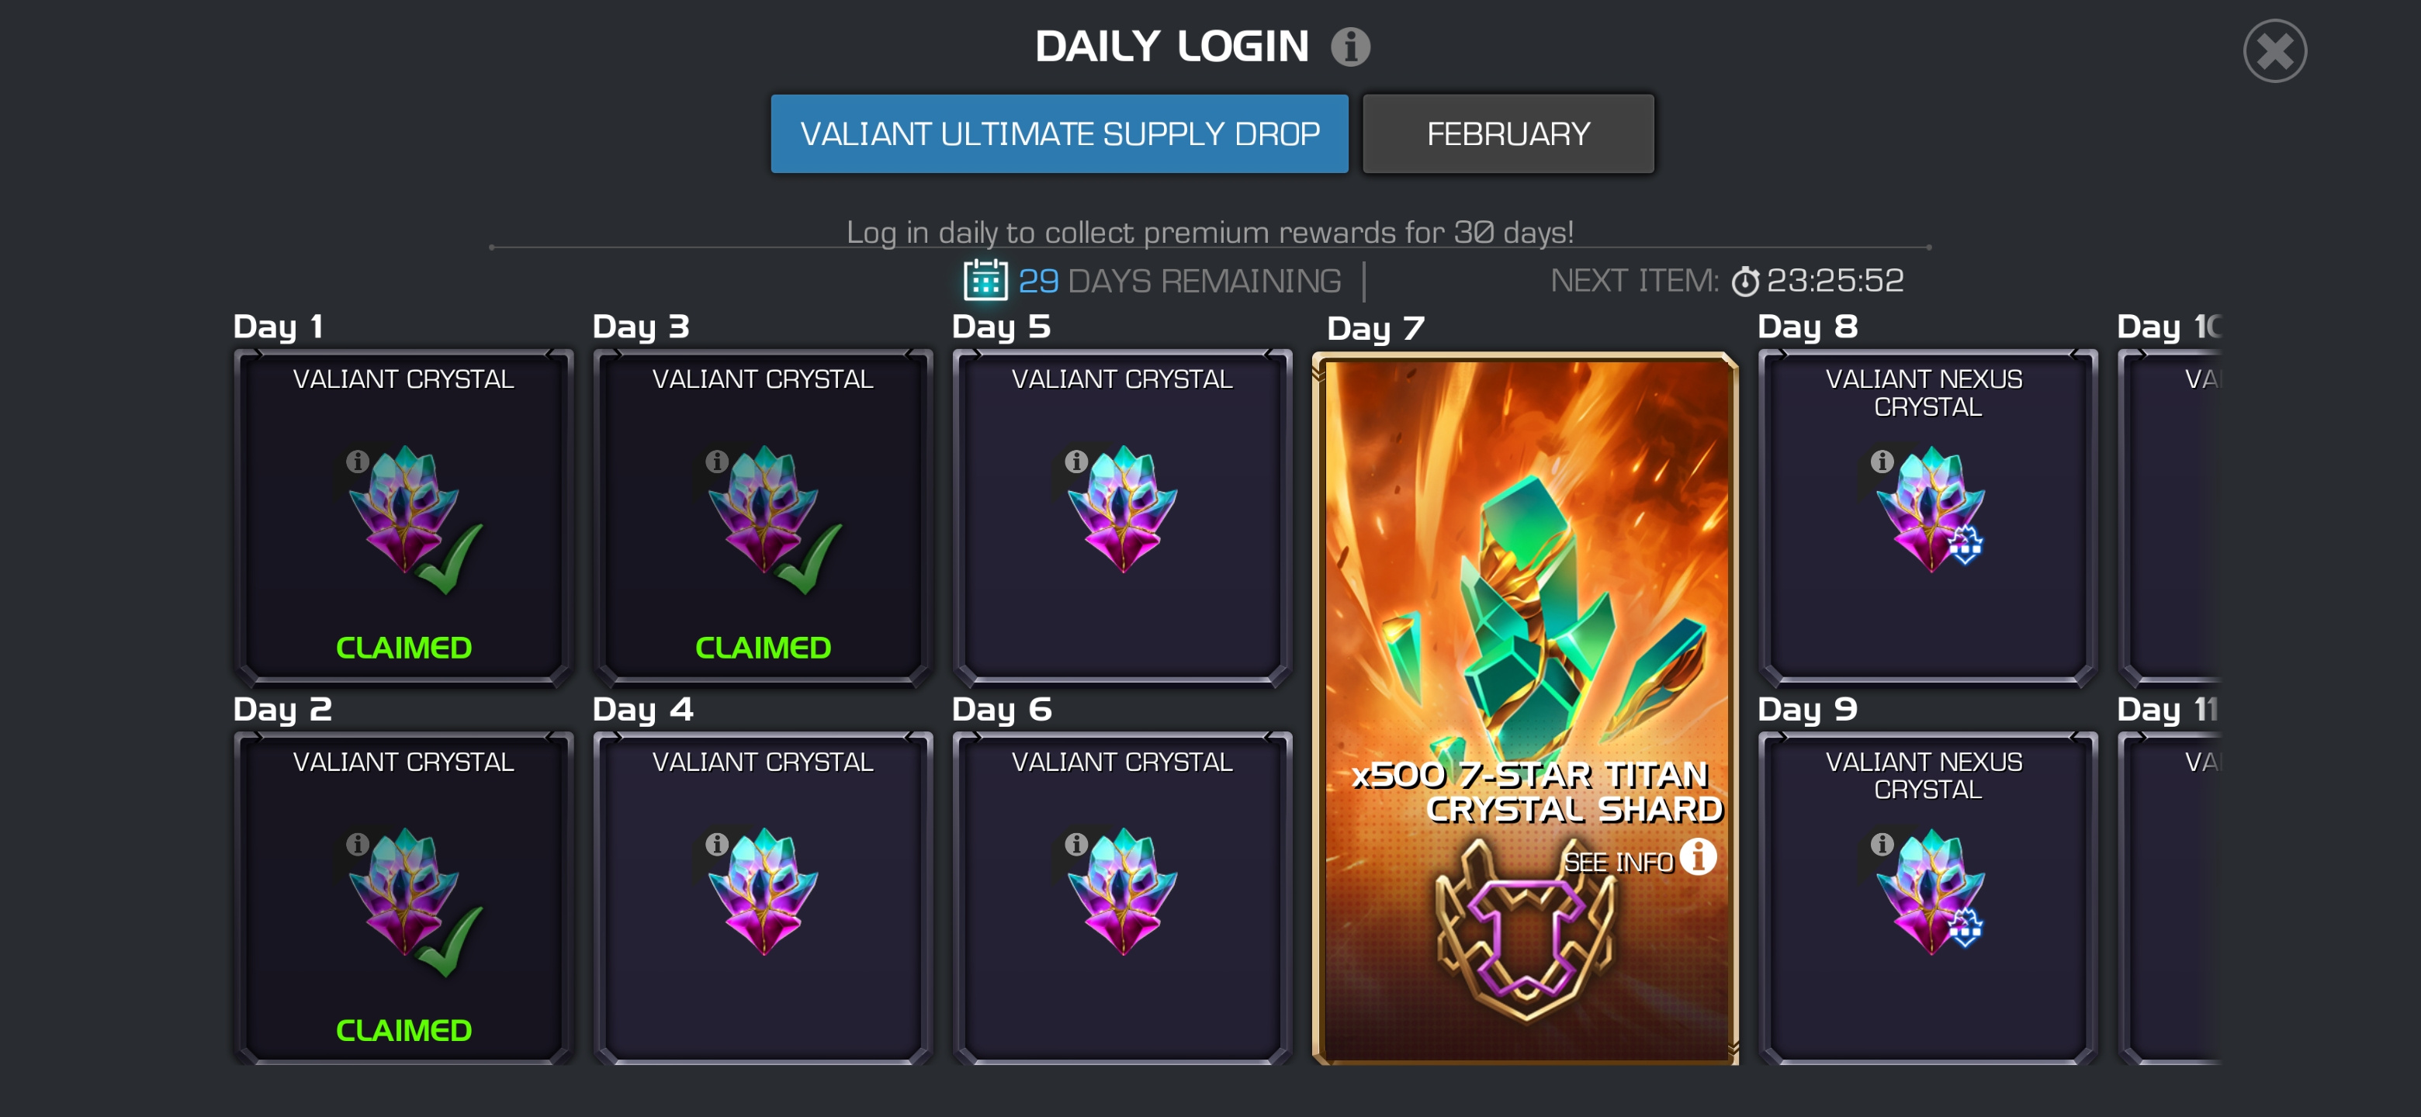Tap info icon on Day 1 Valiant Crystal

click(x=357, y=462)
